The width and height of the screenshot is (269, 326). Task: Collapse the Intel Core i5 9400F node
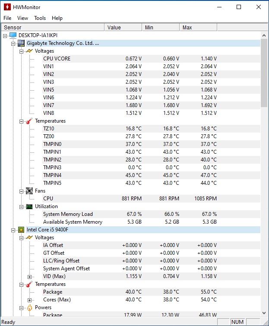[13, 230]
